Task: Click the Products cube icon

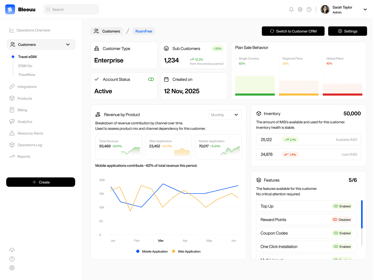Action: point(12,98)
